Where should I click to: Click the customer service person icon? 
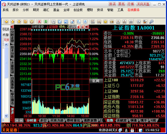[145, 22]
